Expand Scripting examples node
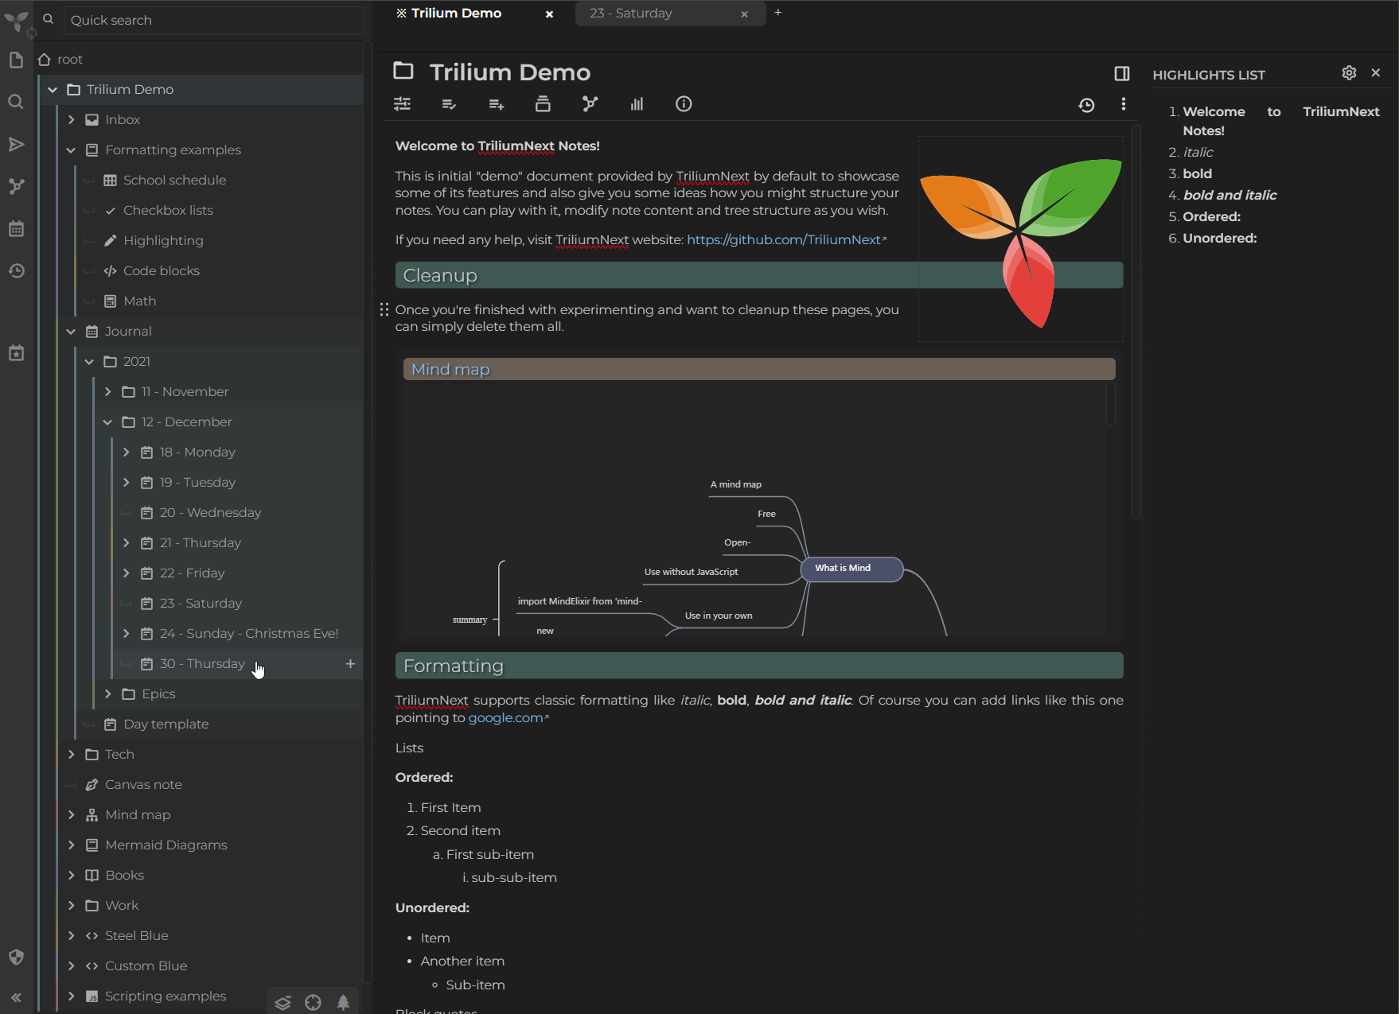 [71, 996]
